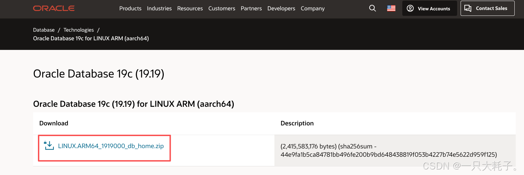The image size is (524, 175).
Task: Click the subheading Oracle Database 19c (19.19) for LINUX ARM (aarch64)
Action: click(134, 104)
